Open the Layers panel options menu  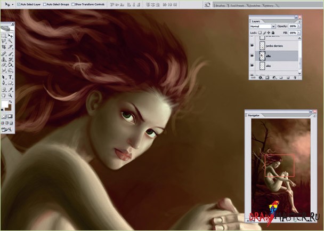[x=299, y=21]
